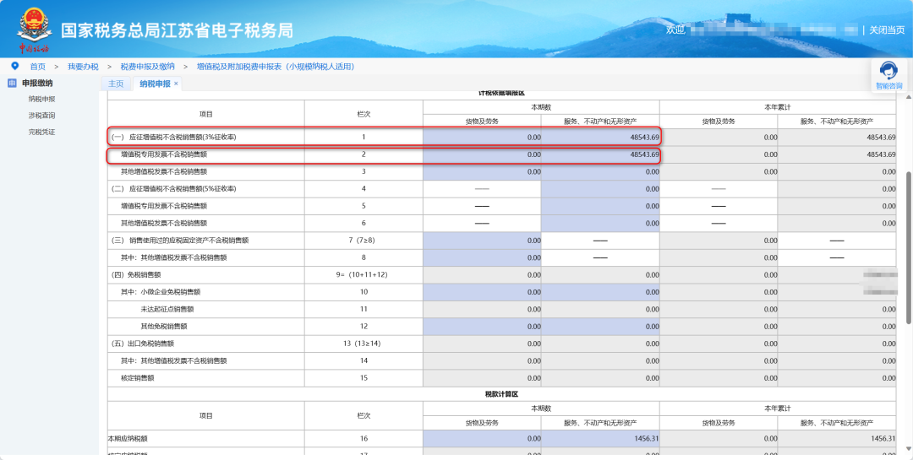Click the row label 其他免税销售额
Screen dimensions: 913x460
164,327
